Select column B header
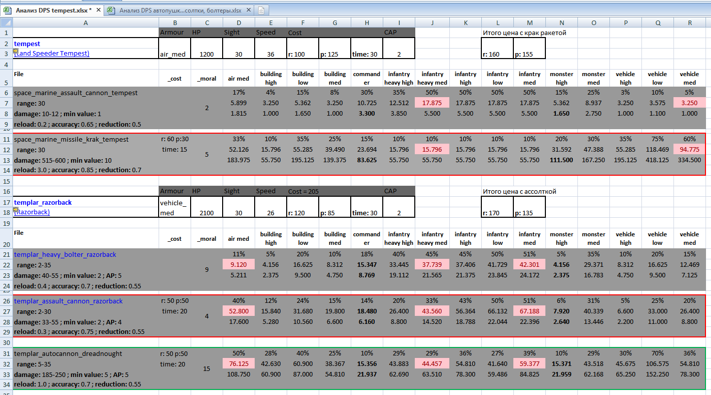 tap(175, 23)
